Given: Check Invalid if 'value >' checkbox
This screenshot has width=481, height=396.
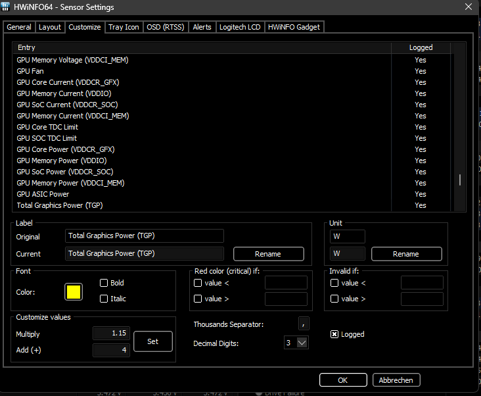Looking at the screenshot, I should (334, 299).
